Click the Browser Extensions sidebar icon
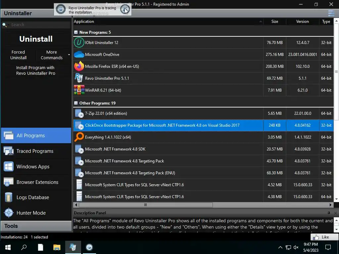Screen dimensions: 339x254 9,182
